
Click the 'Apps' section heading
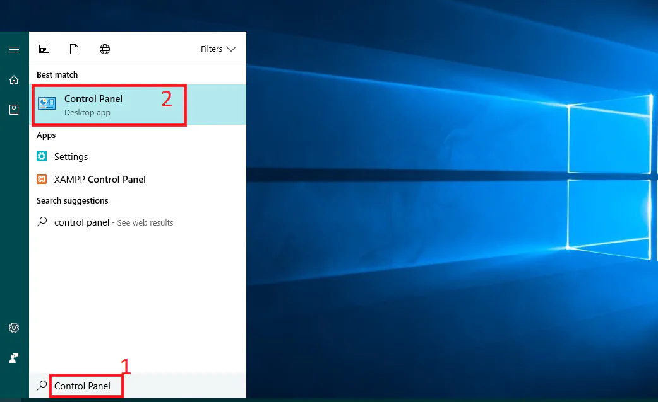point(46,135)
